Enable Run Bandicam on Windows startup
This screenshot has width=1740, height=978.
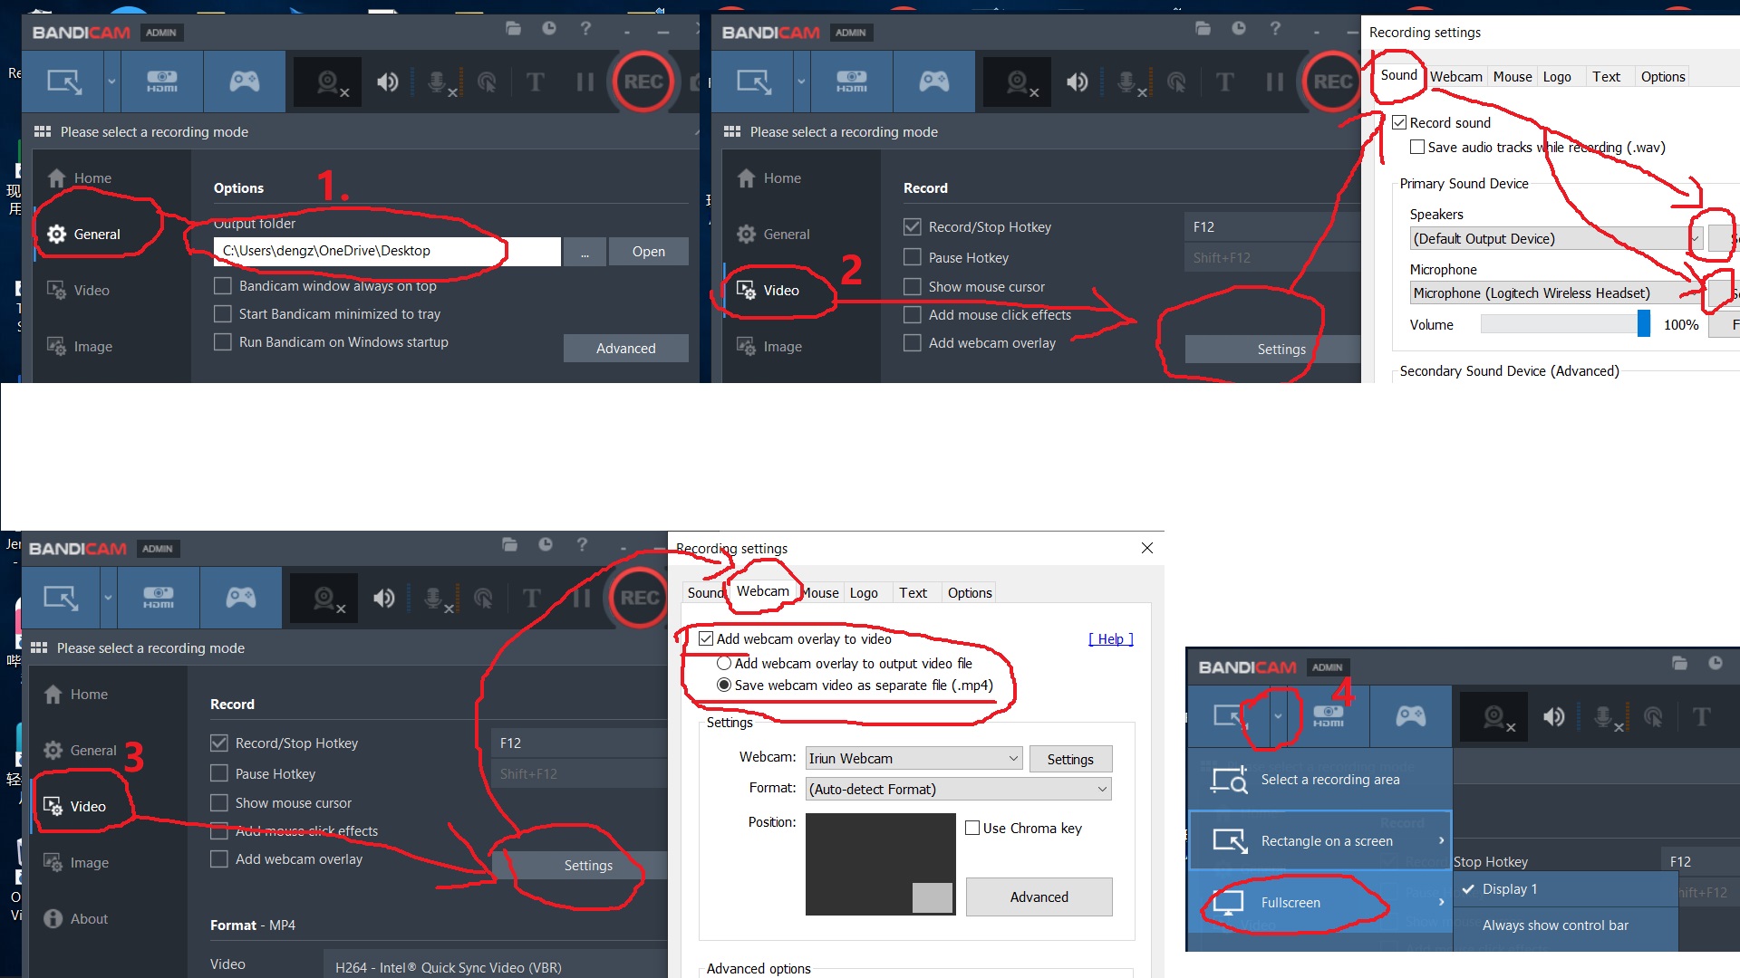click(x=222, y=341)
